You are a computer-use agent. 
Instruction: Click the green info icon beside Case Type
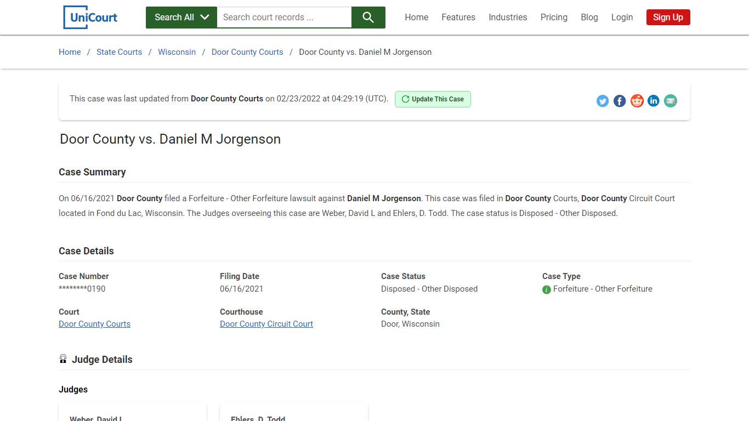click(x=547, y=289)
